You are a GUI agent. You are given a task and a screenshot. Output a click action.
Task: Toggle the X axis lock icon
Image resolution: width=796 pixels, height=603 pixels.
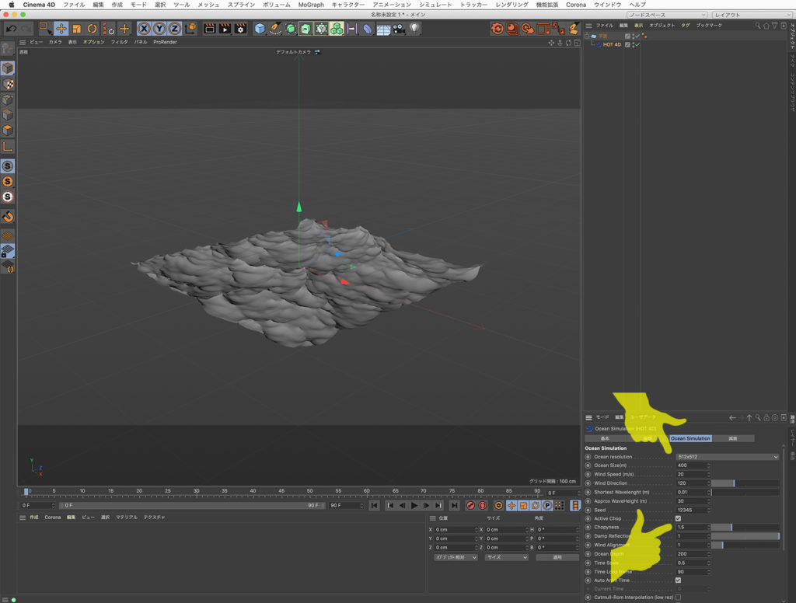click(x=145, y=29)
